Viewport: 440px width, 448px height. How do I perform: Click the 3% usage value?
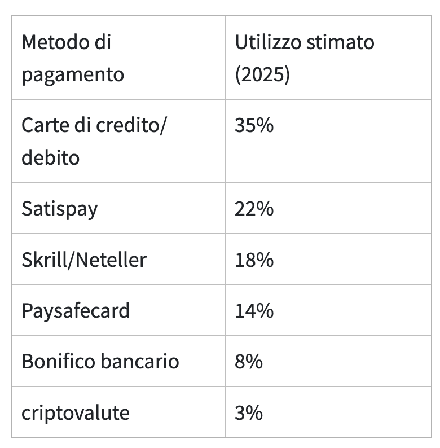coord(249,413)
